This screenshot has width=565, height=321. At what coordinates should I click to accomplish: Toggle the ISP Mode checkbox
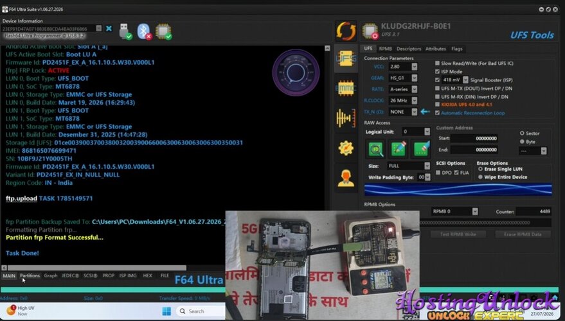[x=437, y=71]
